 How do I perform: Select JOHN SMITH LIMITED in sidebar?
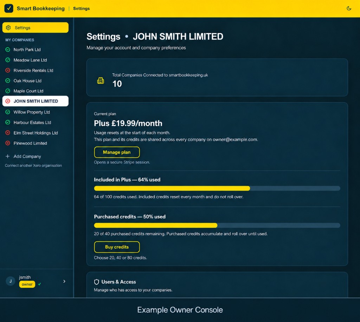point(36,101)
